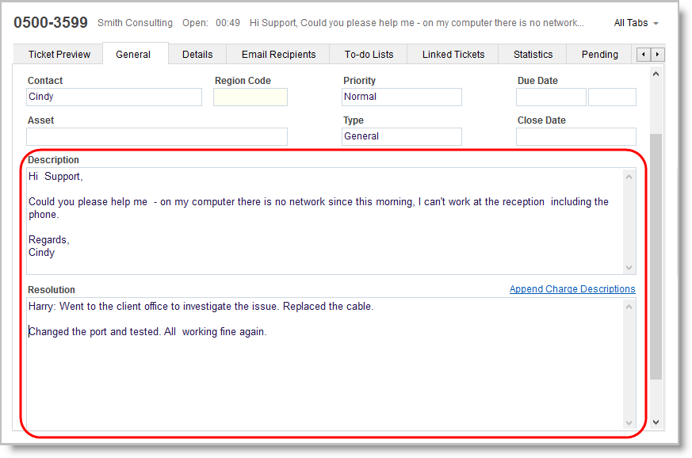Screen dimensions: 692x458
Task: Click the Resolution box scroll-down arrow
Action: [629, 423]
